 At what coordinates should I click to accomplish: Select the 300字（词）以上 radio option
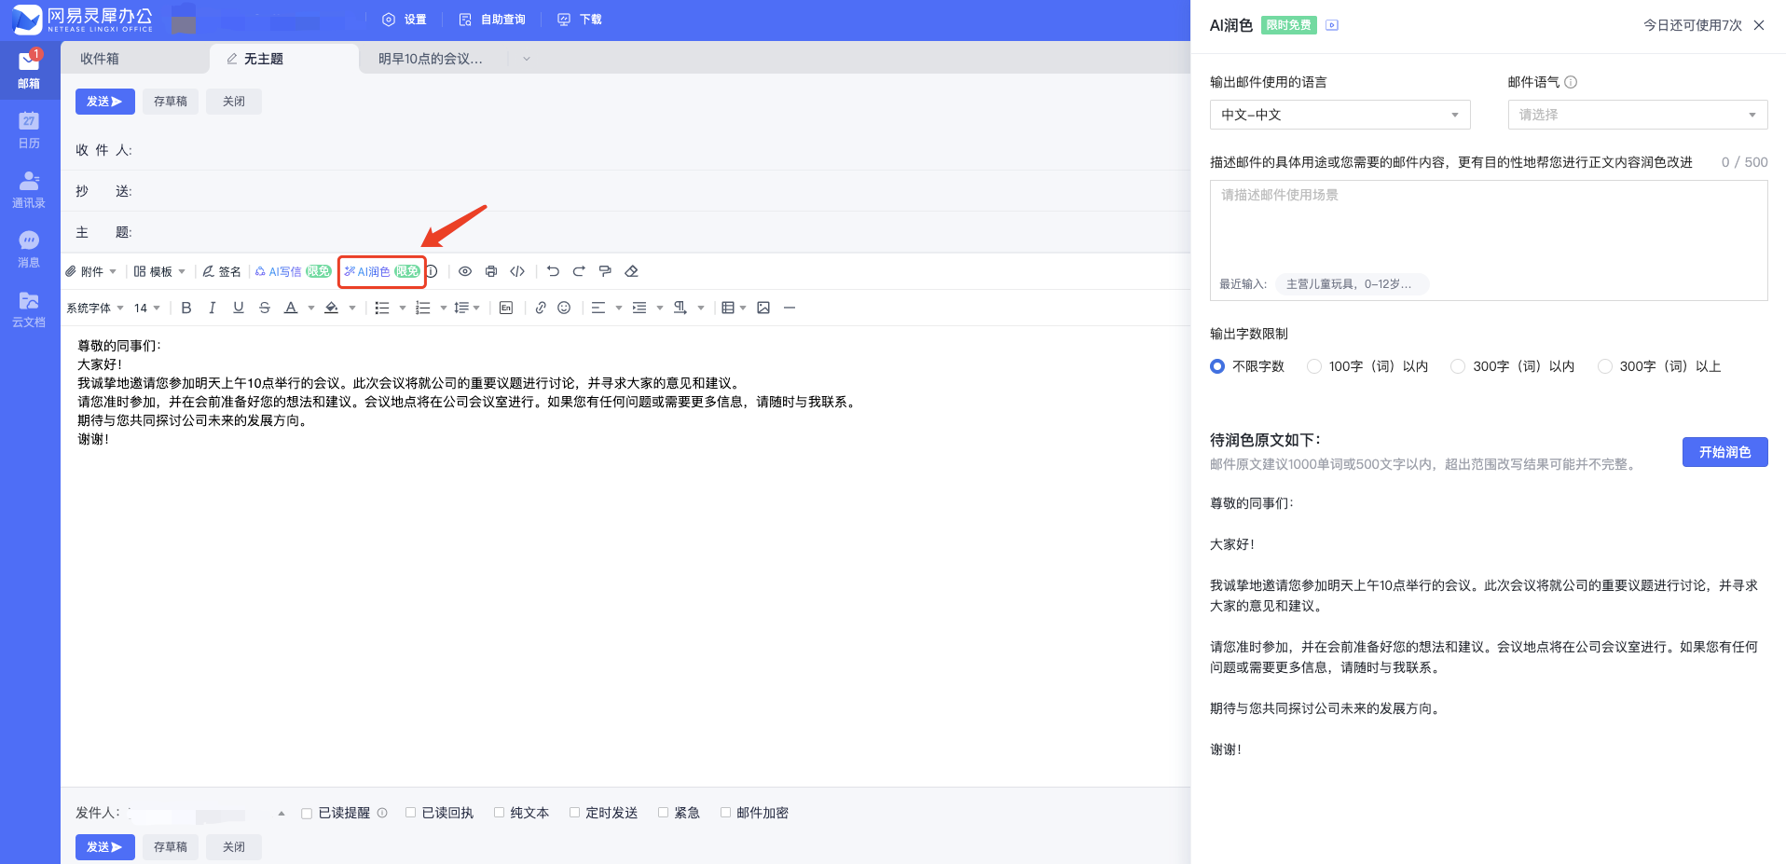click(1605, 366)
